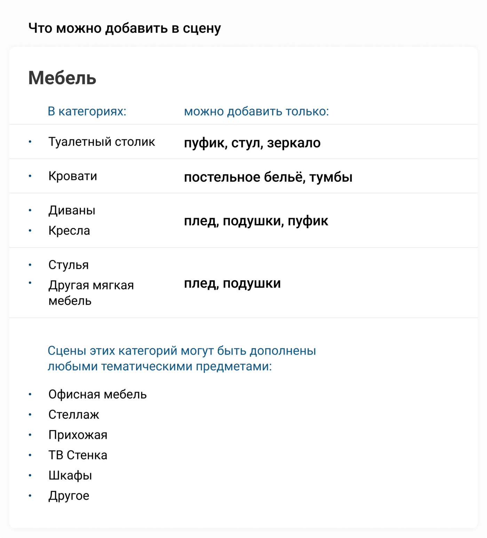The width and height of the screenshot is (487, 538).
Task: Select the "Диваны" category item
Action: click(x=72, y=210)
